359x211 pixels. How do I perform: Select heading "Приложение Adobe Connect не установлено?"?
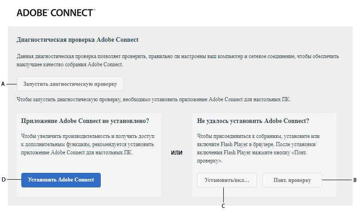85,121
